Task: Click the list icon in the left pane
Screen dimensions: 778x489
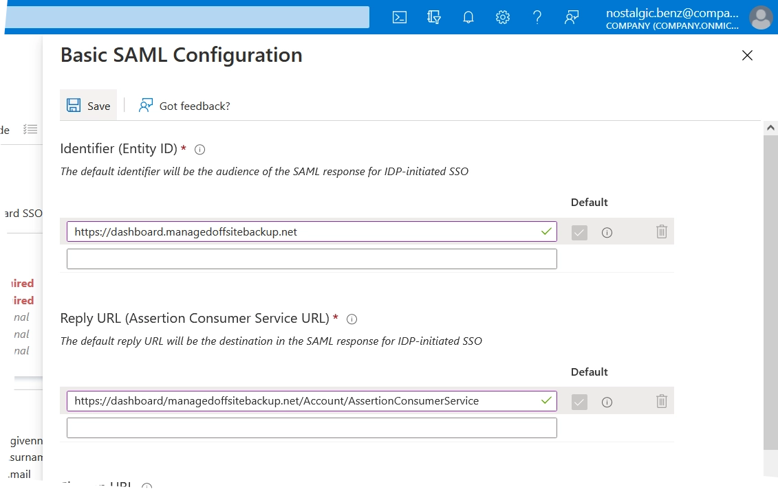Action: point(30,129)
